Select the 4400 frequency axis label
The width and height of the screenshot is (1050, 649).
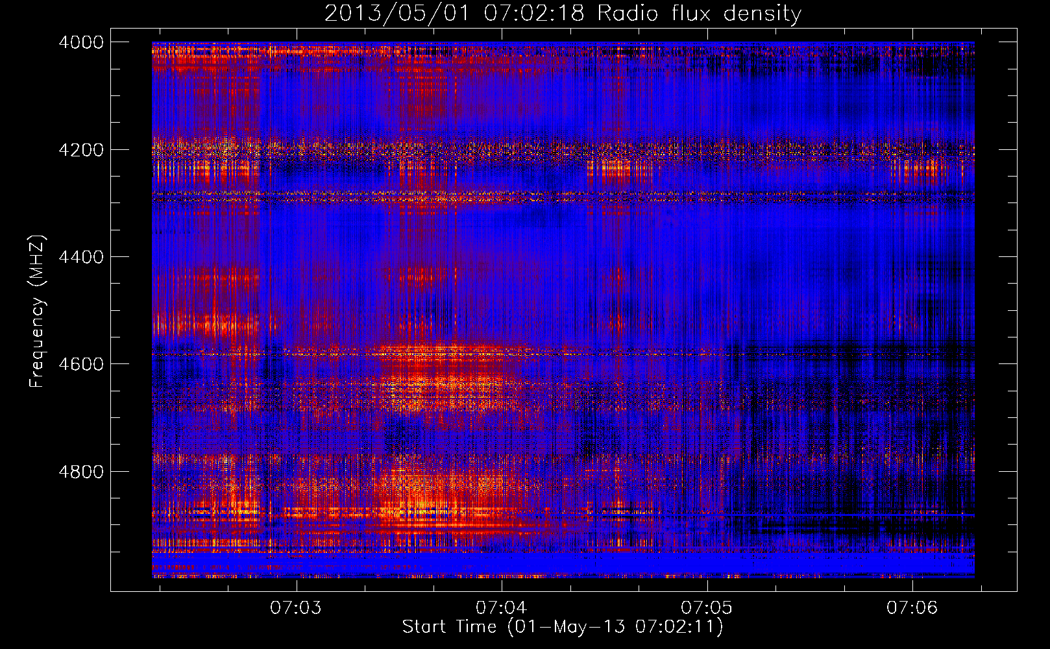pyautogui.click(x=81, y=257)
